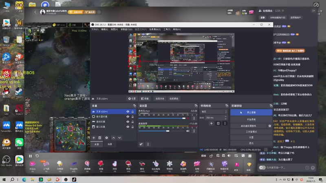326x183 pixels.
Task: Open the 麦克风/Aux channel three-dot menu
Action: [x=194, y=118]
